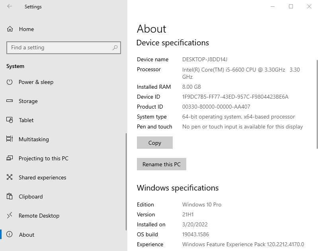Click the Remote Desktop icon
The width and height of the screenshot is (318, 251).
[x=10, y=216]
